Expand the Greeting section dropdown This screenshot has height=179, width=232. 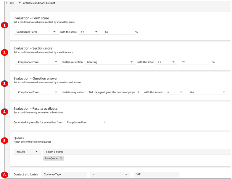(109, 62)
